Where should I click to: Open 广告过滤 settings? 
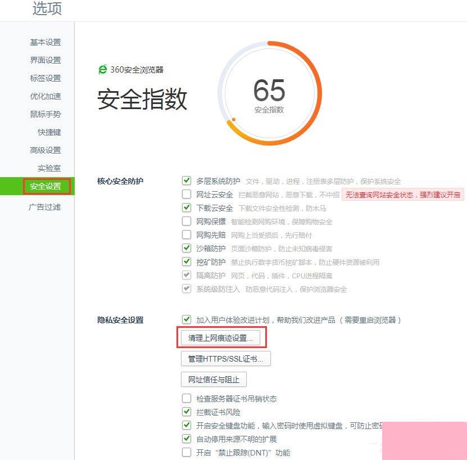click(44, 207)
